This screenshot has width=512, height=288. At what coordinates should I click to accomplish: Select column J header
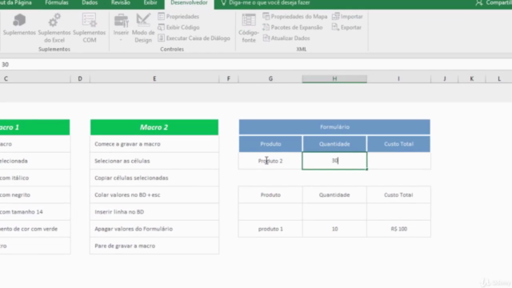445,78
